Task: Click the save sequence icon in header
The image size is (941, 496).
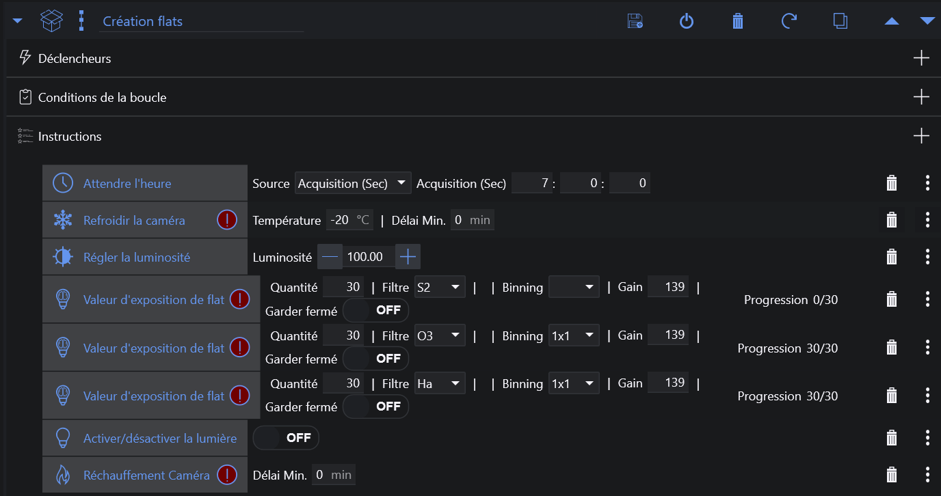Action: click(635, 21)
